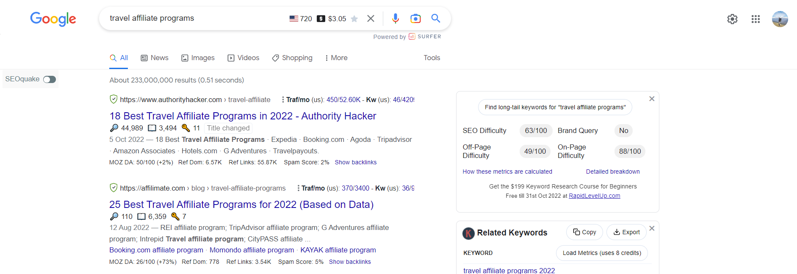Click the dollar CPC icon in search bar

point(321,19)
